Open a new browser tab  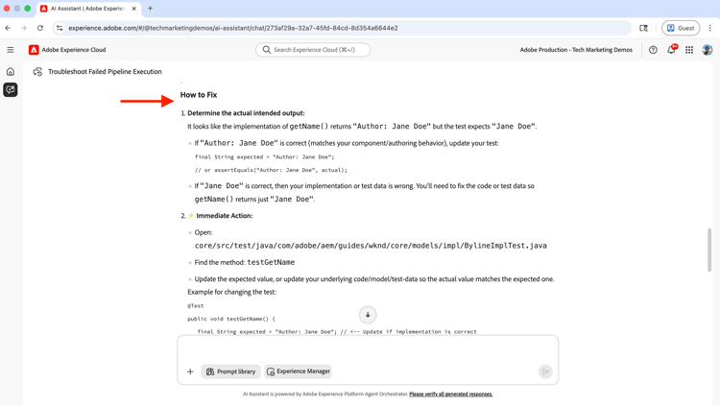click(150, 9)
